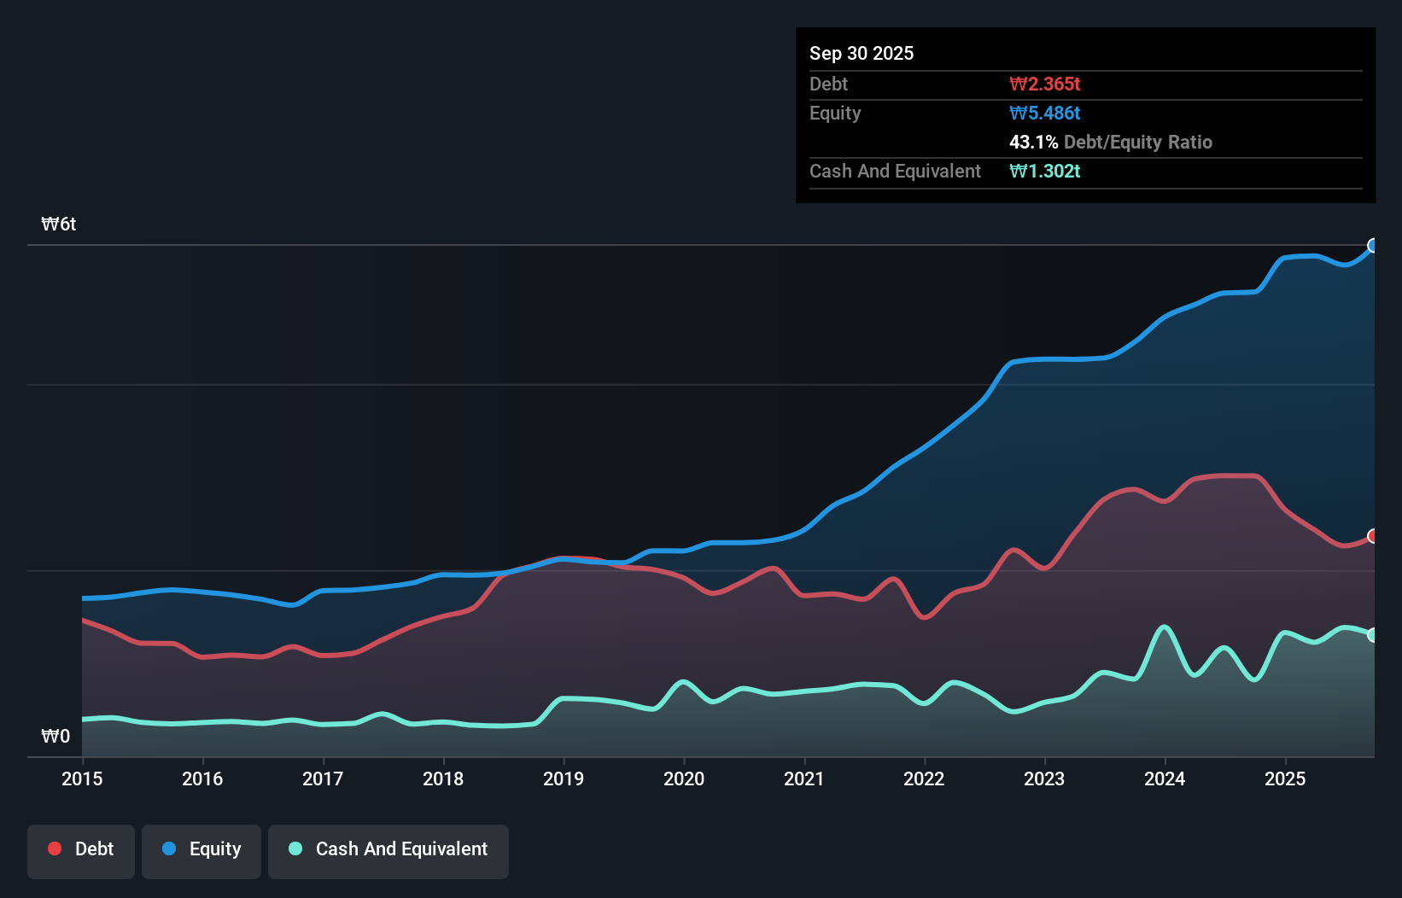Select the 2020 year label on x-axis
The width and height of the screenshot is (1402, 898).
click(684, 778)
